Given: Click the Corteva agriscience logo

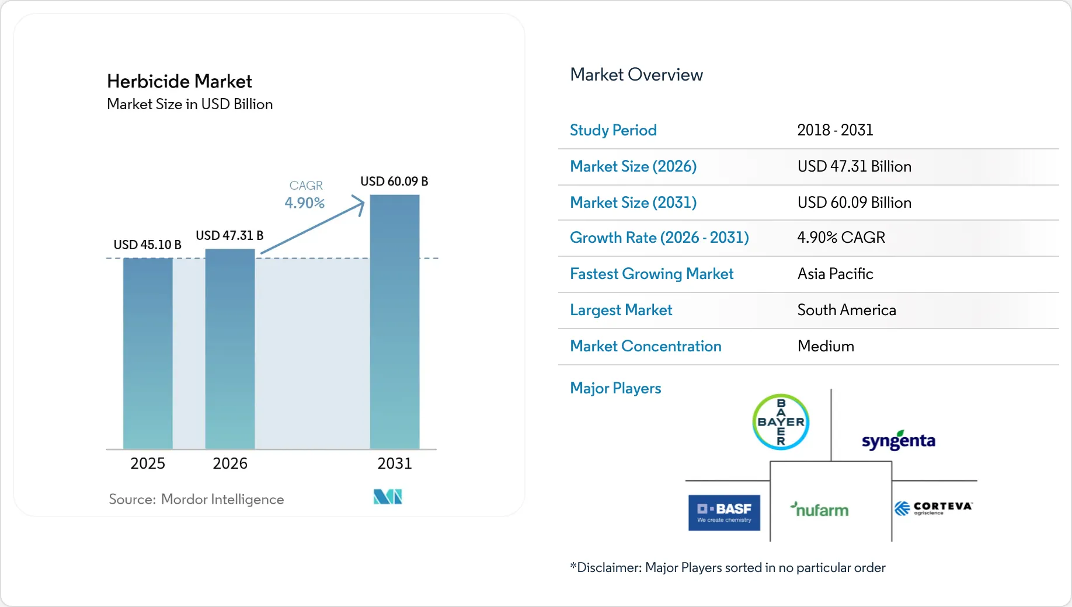Looking at the screenshot, I should [933, 508].
